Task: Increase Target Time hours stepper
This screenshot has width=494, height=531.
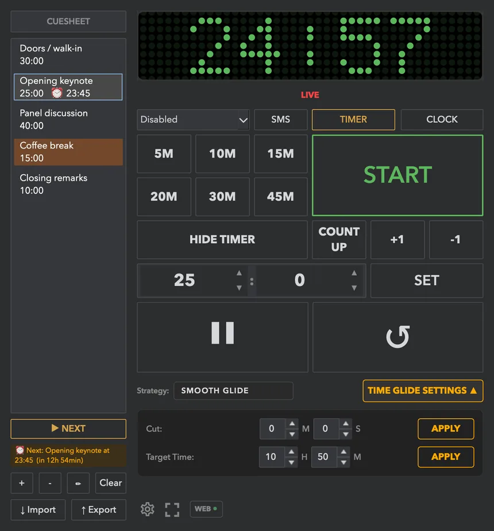Action: coord(291,452)
